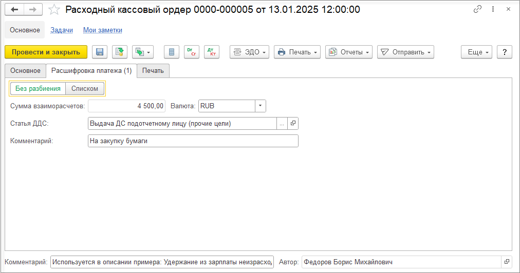Open Статья ДДС item in a new window
The height and width of the screenshot is (273, 520).
[293, 123]
